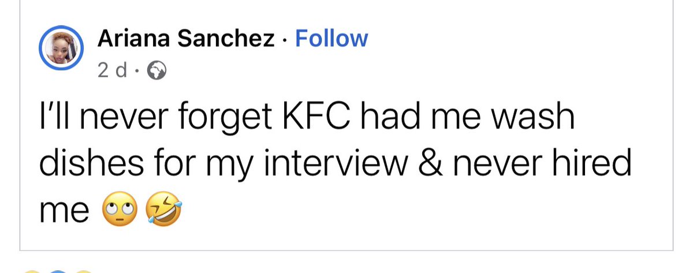The height and width of the screenshot is (273, 693).
Task: Click the third yellow reaction icon below the post
Action: (x=84, y=271)
